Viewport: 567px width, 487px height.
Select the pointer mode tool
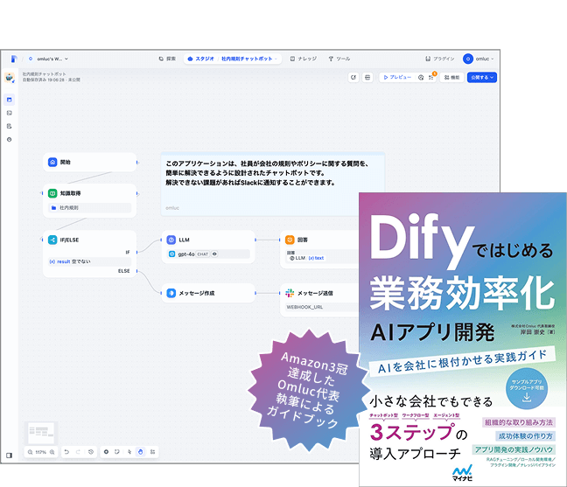click(x=129, y=452)
